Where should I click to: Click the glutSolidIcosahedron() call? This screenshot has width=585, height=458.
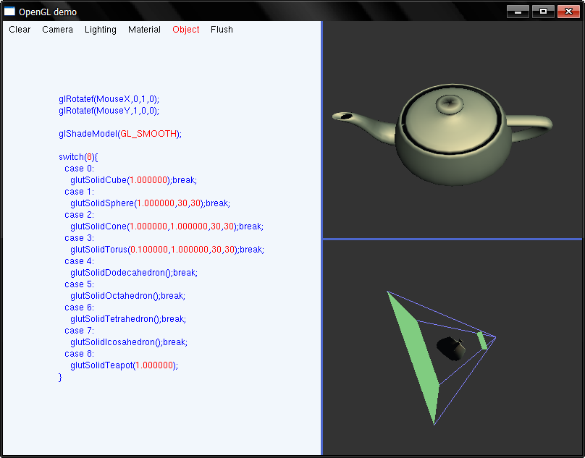pyautogui.click(x=117, y=342)
